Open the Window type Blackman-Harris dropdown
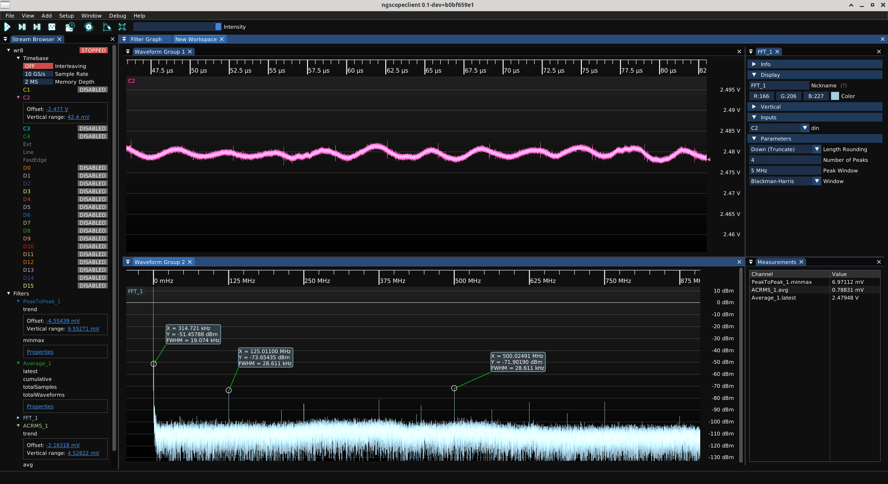This screenshot has width=888, height=484. tap(785, 181)
